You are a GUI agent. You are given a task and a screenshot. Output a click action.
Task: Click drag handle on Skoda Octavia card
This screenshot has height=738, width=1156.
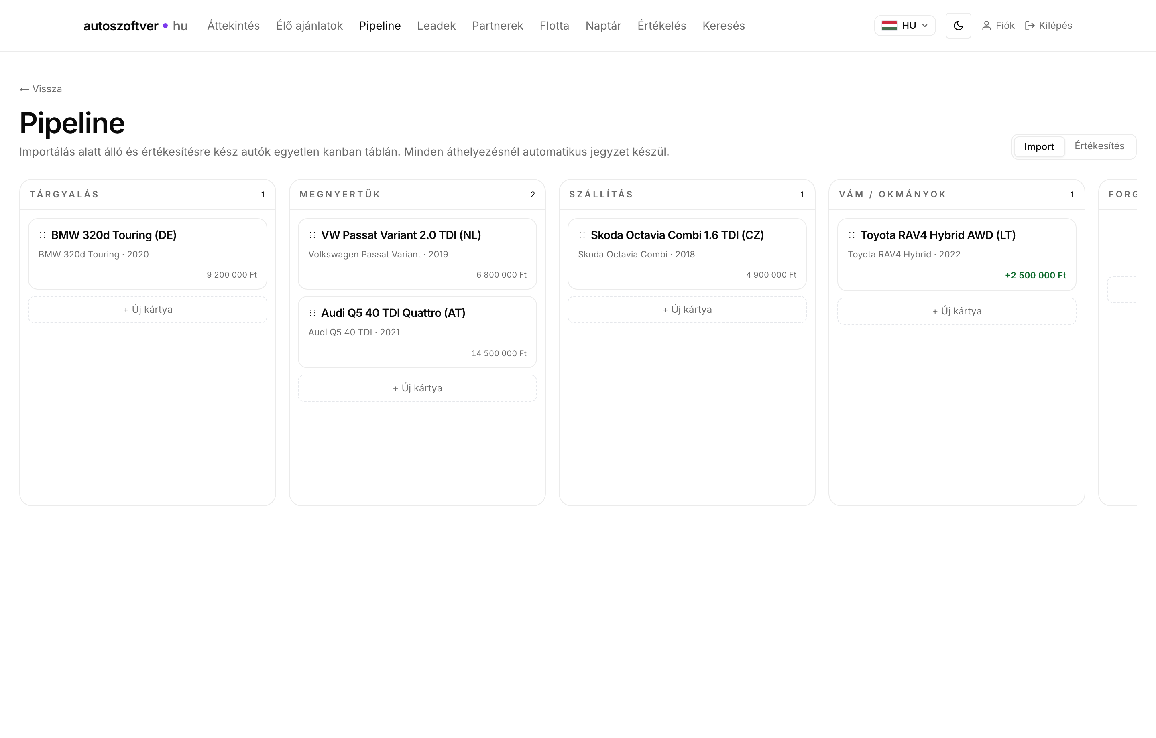582,235
